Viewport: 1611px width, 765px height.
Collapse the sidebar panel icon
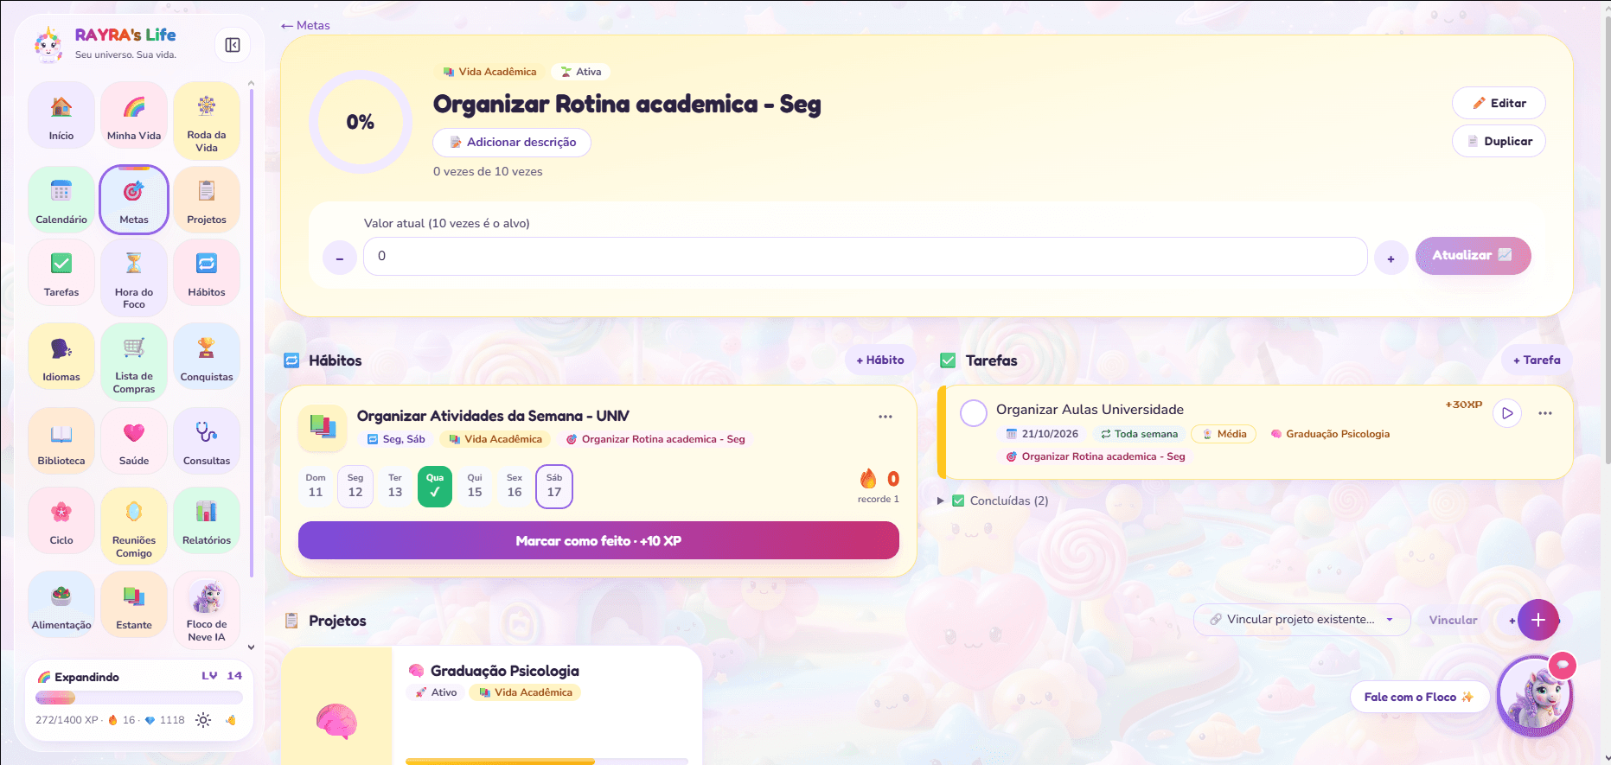tap(233, 45)
